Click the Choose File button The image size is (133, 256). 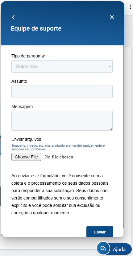(x=26, y=157)
